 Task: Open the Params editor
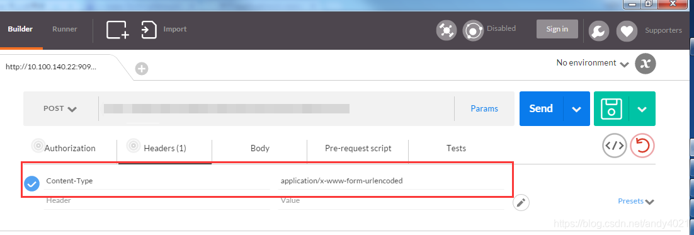click(484, 108)
